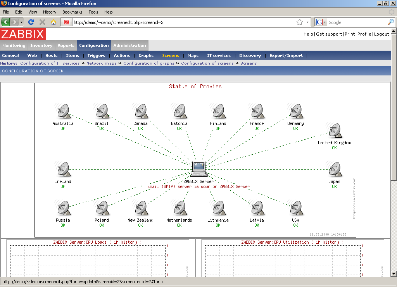This screenshot has width=397, height=287.
Task: Open the Tools menu
Action: tap(93, 12)
